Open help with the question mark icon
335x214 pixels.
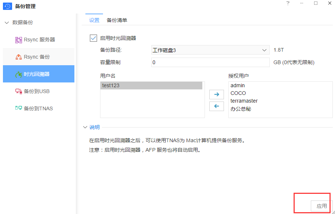point(288,3)
